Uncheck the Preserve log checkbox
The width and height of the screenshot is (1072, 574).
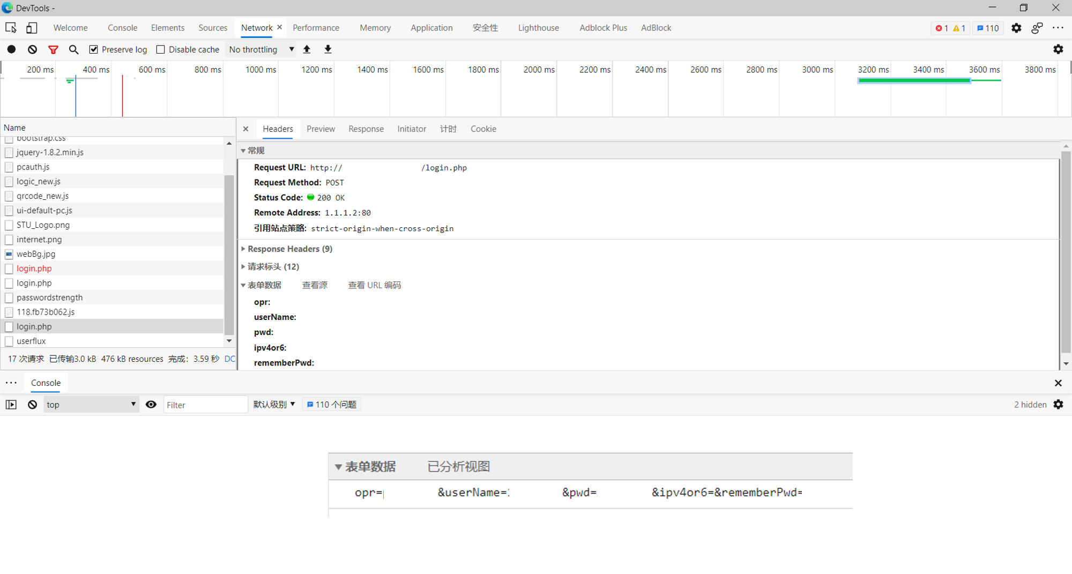tap(94, 49)
